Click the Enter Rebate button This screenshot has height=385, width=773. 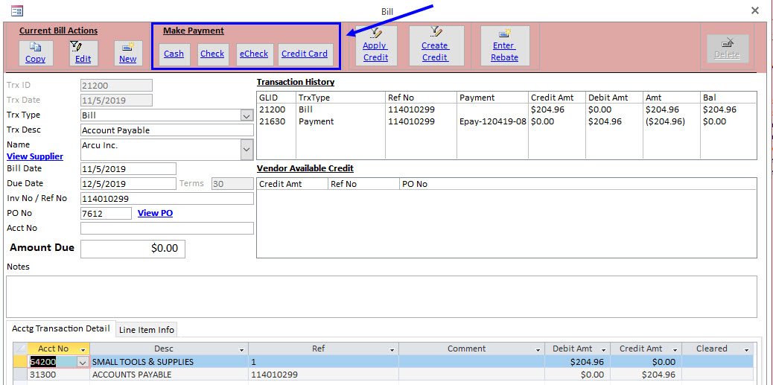[x=505, y=46]
